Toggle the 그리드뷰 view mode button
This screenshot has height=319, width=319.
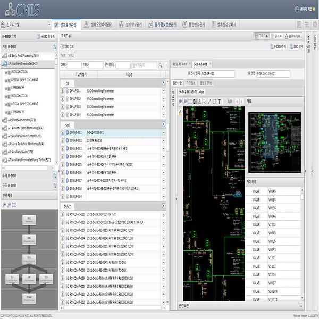click(x=262, y=37)
